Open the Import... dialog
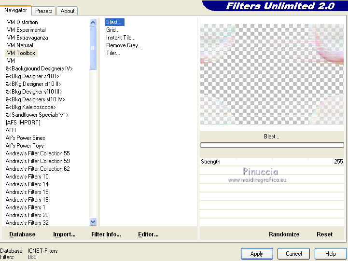348x261 pixels. point(64,234)
